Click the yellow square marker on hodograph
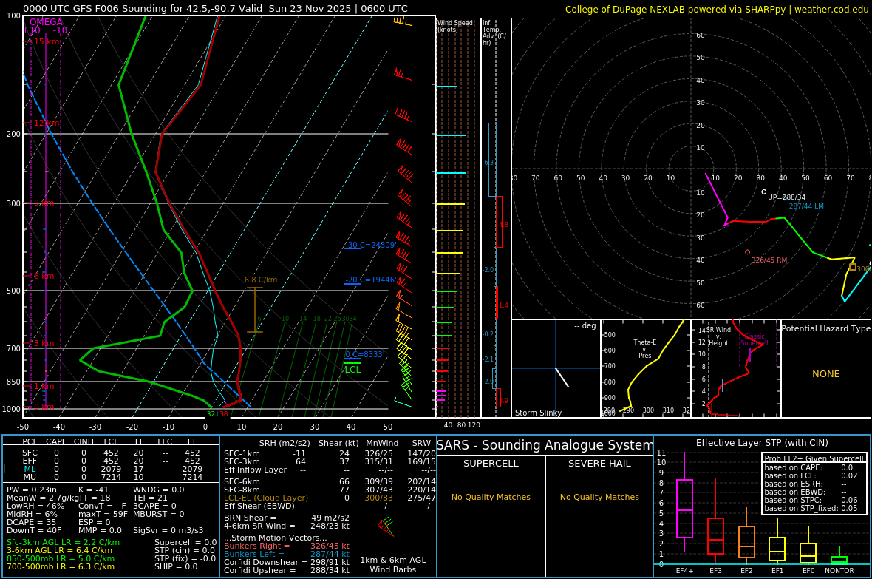 pyautogui.click(x=853, y=268)
